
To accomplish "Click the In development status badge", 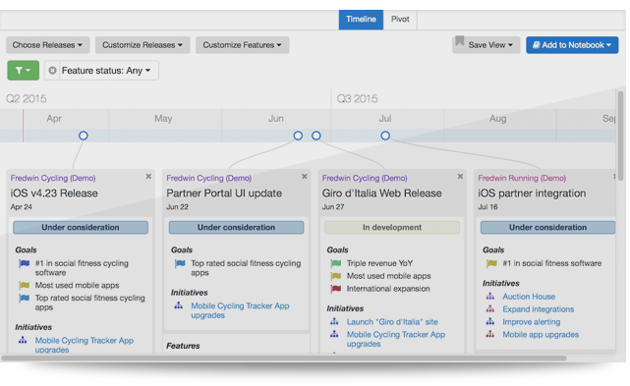I will tap(392, 227).
